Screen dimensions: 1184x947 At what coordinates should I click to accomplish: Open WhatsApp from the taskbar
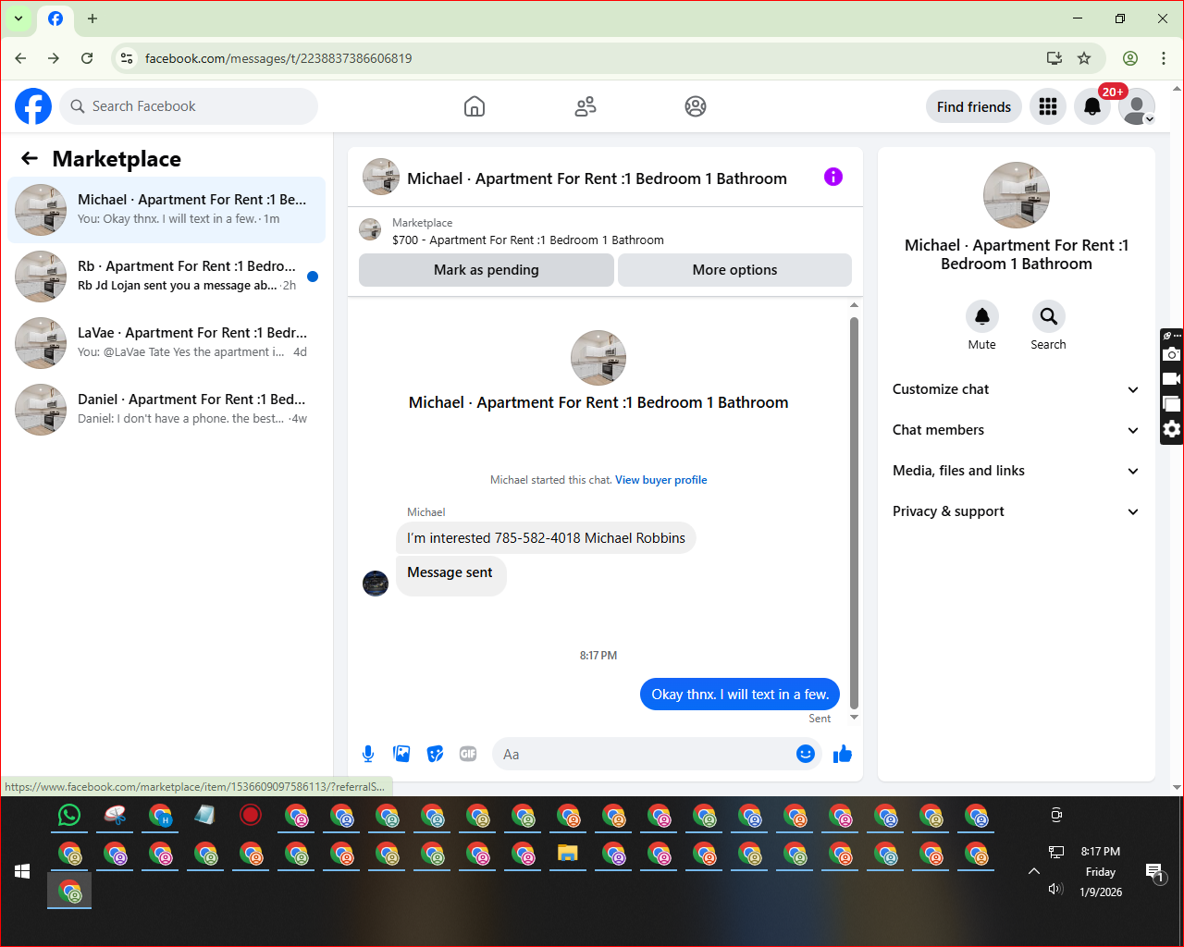tap(69, 815)
